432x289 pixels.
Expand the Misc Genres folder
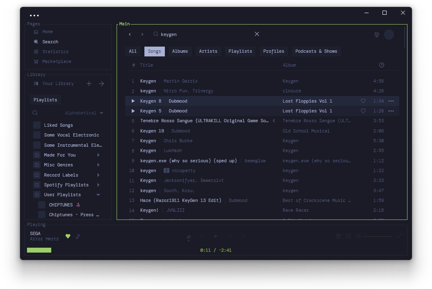tap(98, 165)
